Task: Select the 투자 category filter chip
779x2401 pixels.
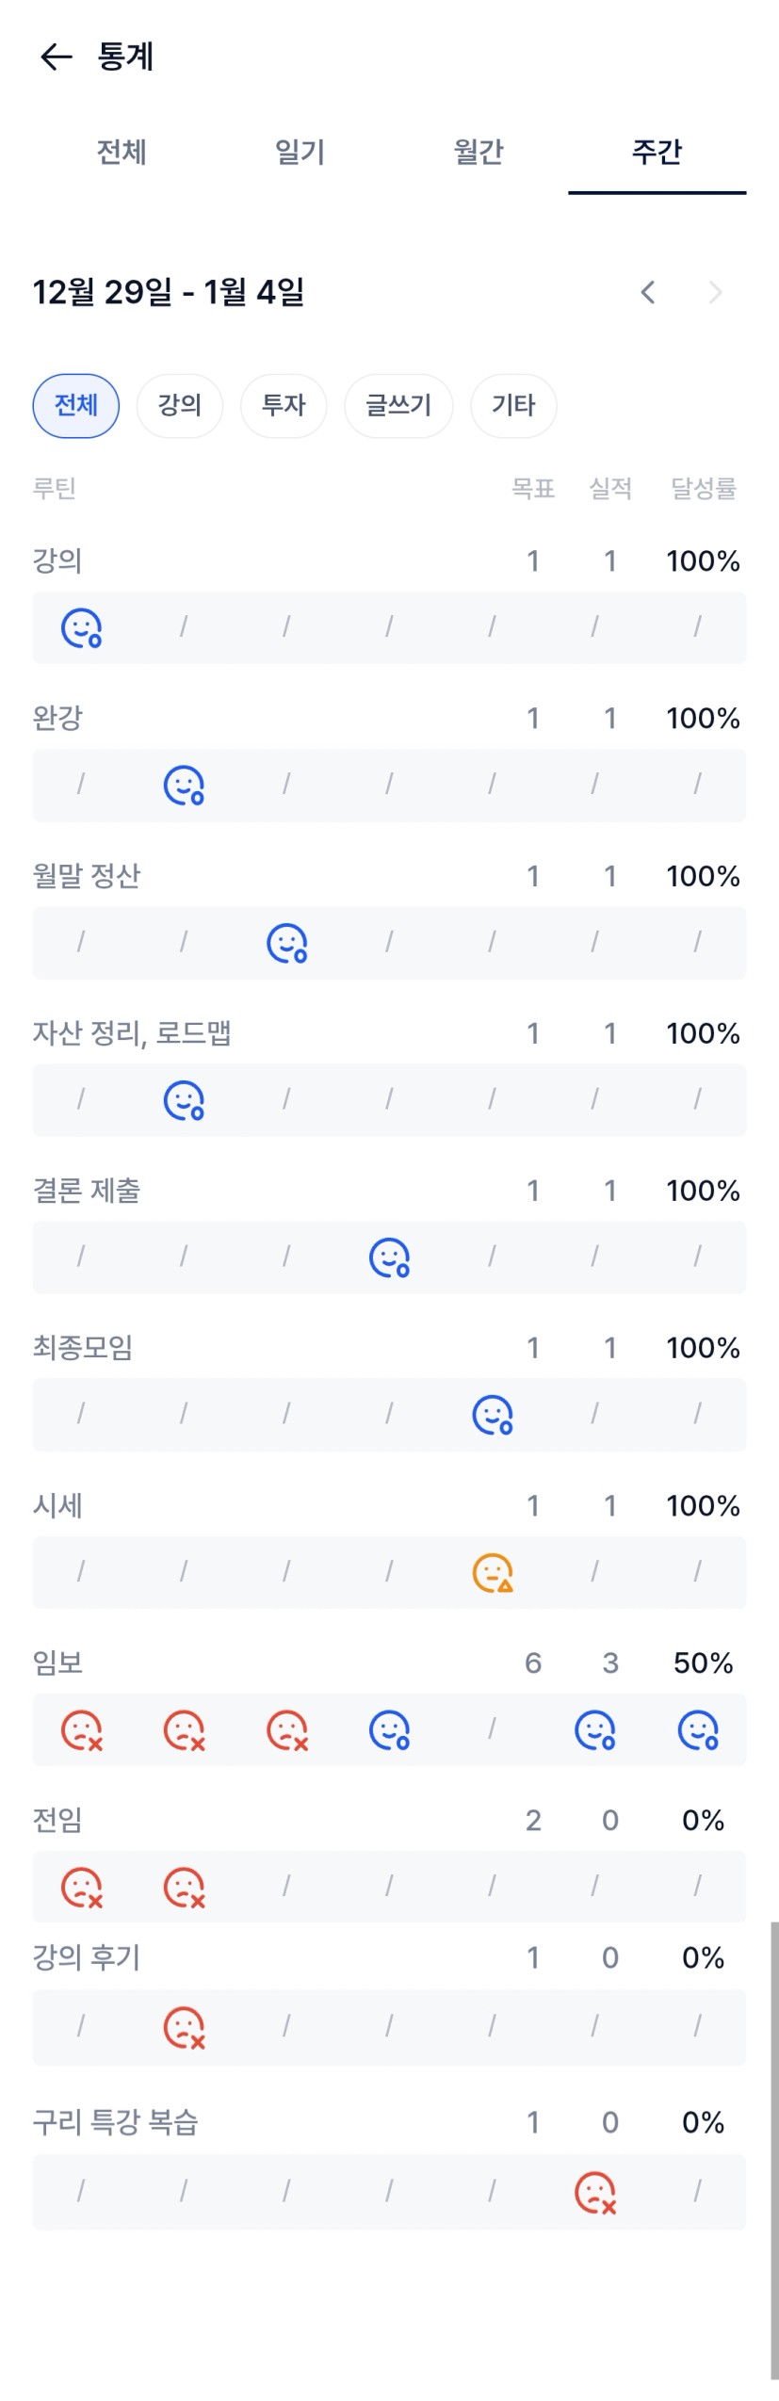Action: [284, 406]
